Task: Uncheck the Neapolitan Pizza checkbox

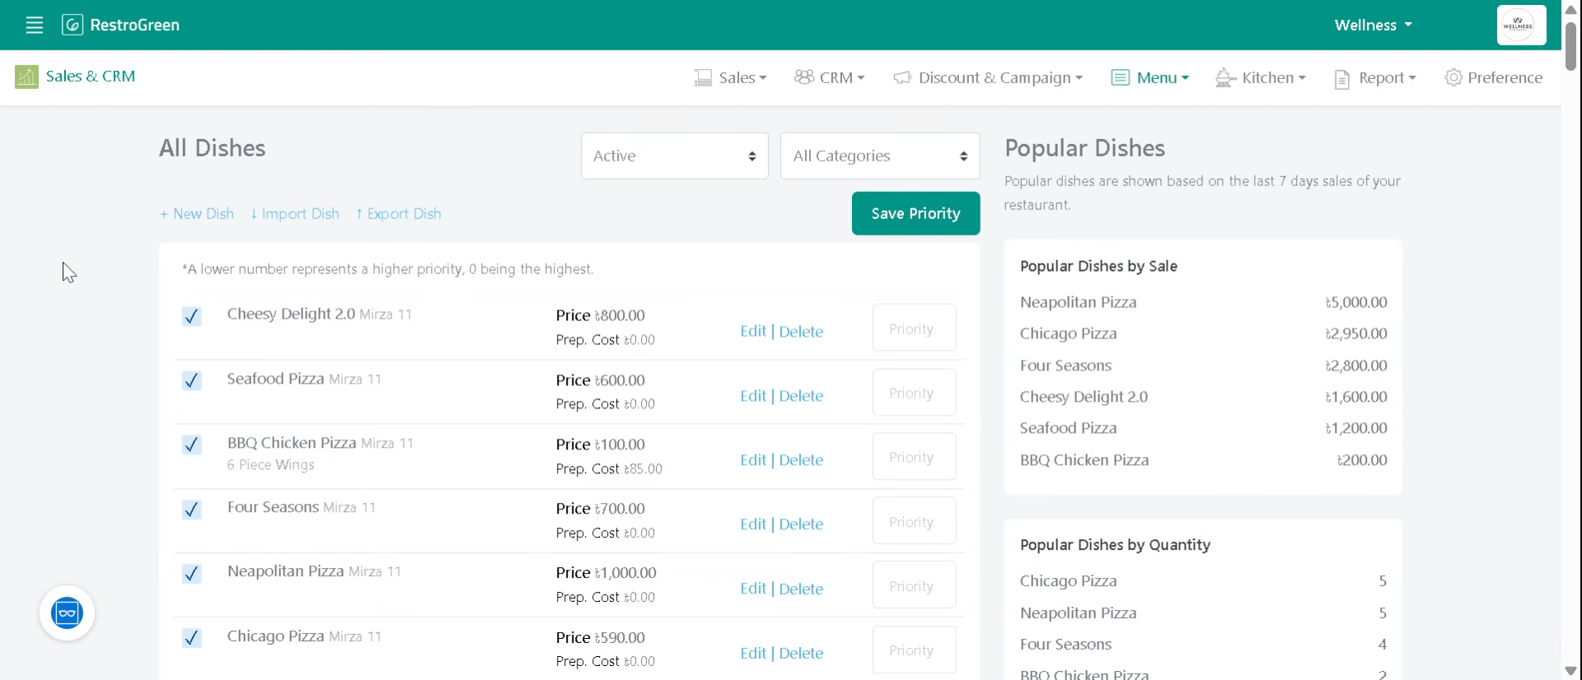Action: (191, 574)
